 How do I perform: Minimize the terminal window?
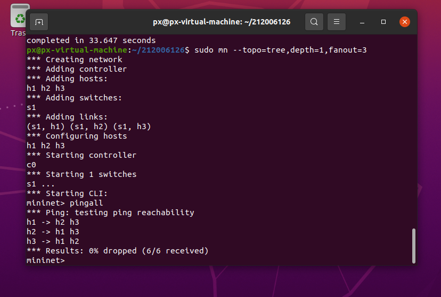tap(362, 22)
